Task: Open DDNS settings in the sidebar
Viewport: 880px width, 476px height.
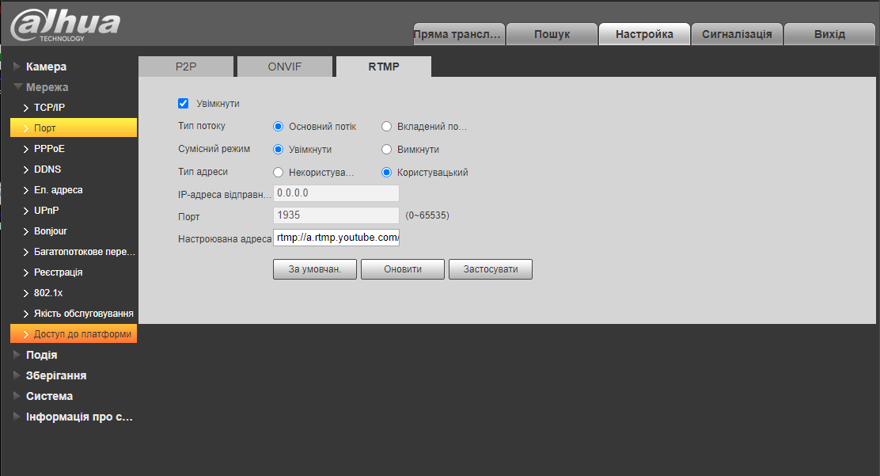Action: [47, 169]
